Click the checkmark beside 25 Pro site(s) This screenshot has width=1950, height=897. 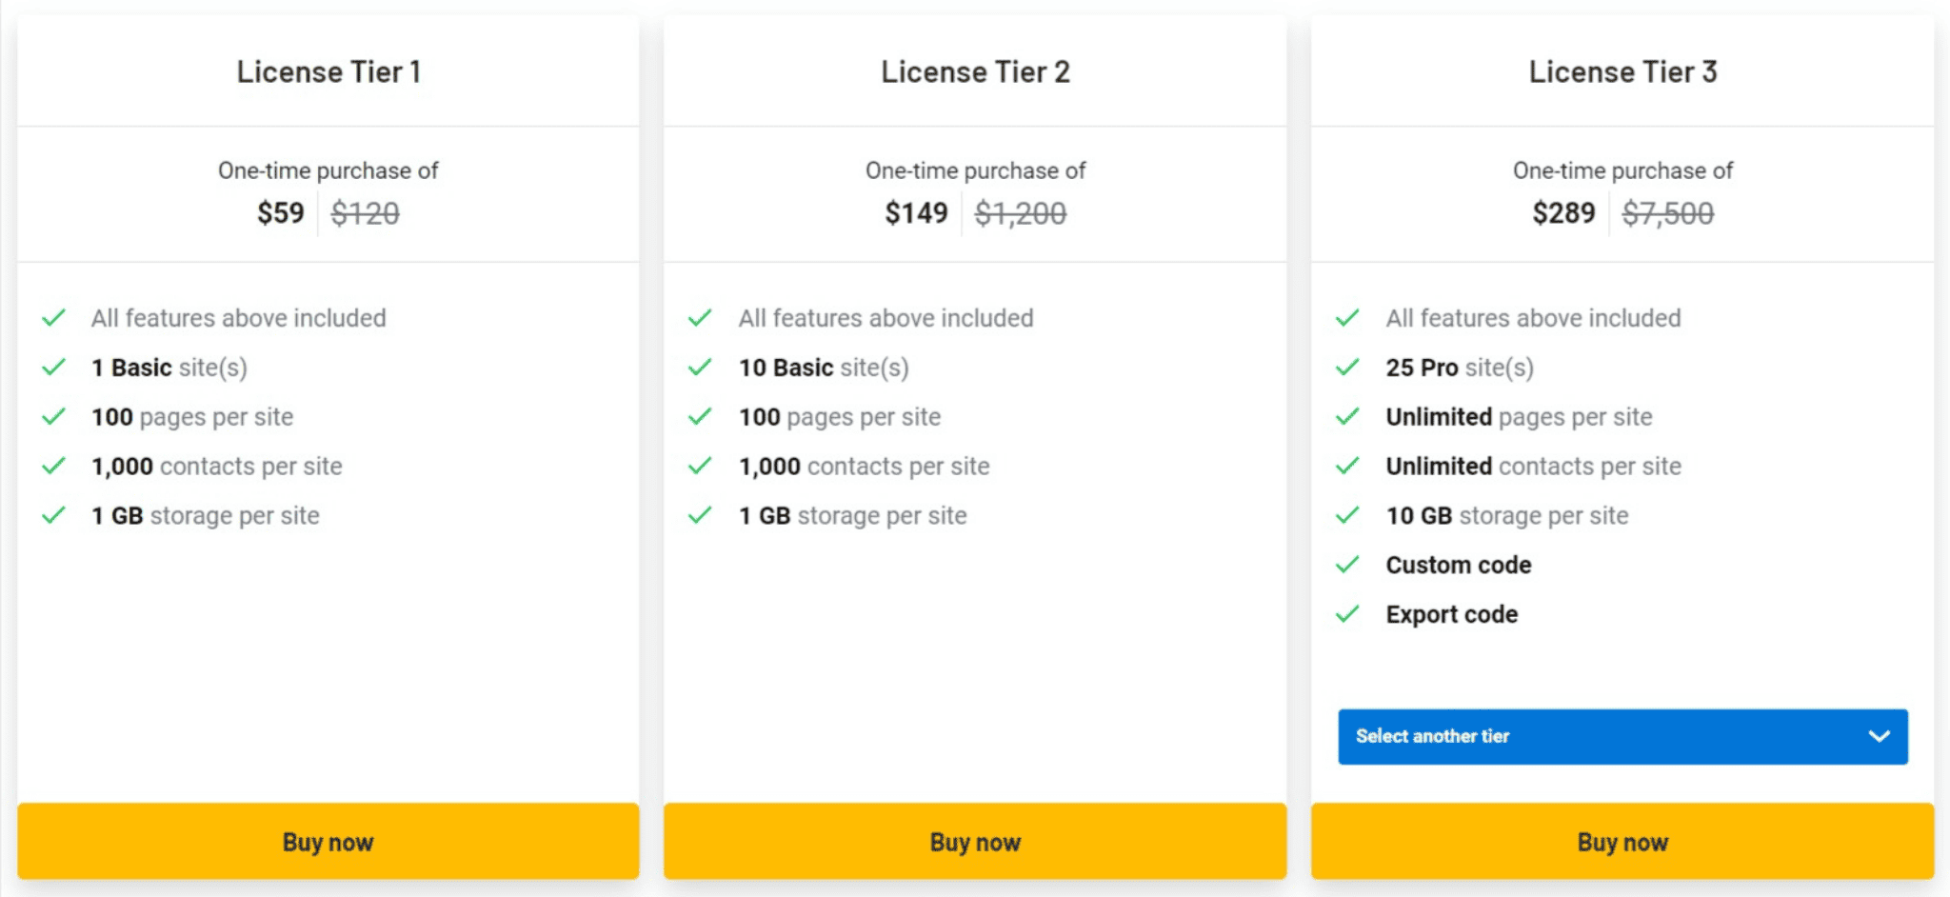click(x=1347, y=367)
